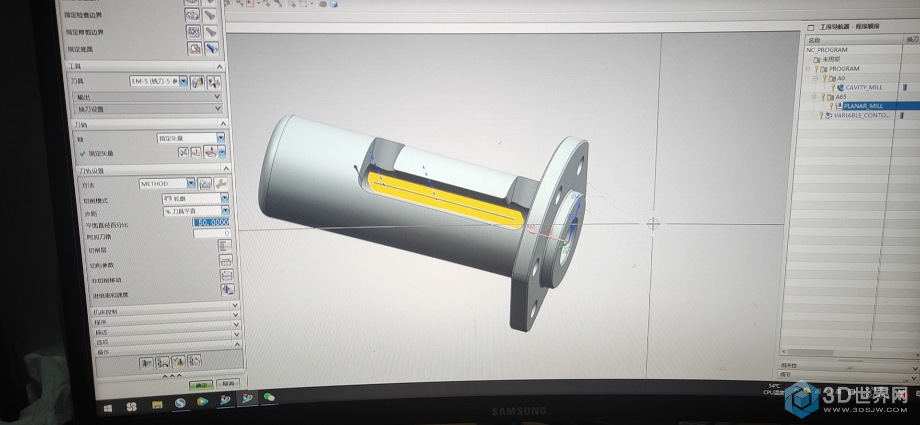Click the 取消 button
Image resolution: width=920 pixels, height=425 pixels.
coord(228,383)
